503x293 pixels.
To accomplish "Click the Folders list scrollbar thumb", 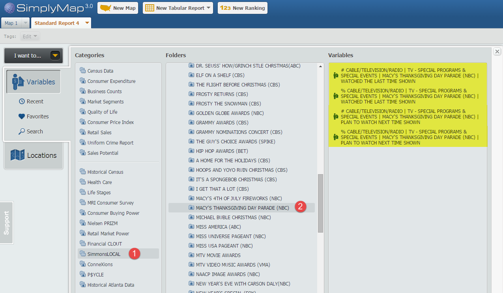I will (321, 203).
